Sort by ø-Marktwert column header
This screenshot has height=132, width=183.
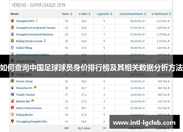click(161, 14)
